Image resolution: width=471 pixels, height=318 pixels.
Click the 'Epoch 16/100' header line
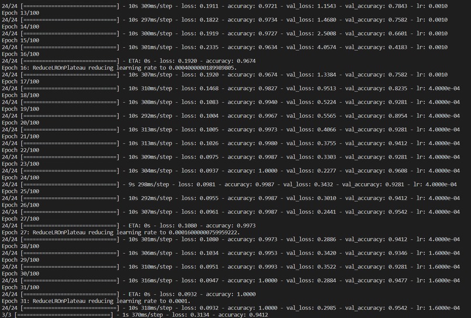[20, 54]
